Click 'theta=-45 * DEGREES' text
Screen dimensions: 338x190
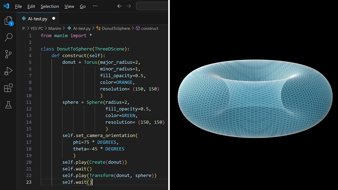(x=99, y=149)
